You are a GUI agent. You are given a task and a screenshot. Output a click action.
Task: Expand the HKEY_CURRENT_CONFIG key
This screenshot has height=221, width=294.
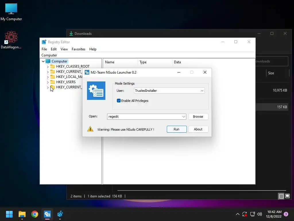pyautogui.click(x=48, y=87)
